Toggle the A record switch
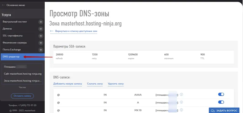243x113 pixels. (x=221, y=102)
